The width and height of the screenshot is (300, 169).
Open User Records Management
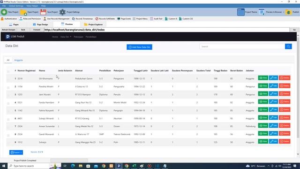(x=56, y=19)
